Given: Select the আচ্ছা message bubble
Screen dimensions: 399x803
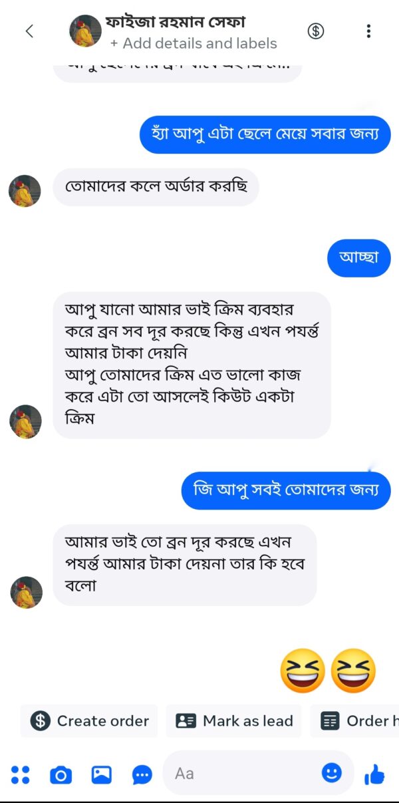Looking at the screenshot, I should (x=358, y=257).
